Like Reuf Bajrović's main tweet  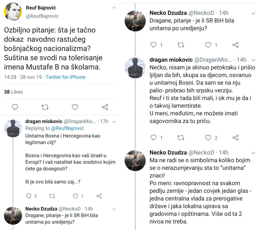pos(75,107)
